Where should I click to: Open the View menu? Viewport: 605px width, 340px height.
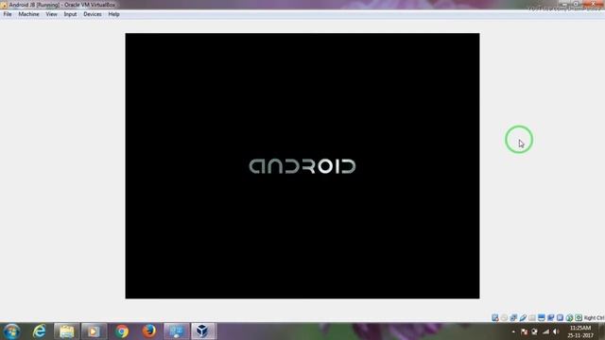point(51,14)
